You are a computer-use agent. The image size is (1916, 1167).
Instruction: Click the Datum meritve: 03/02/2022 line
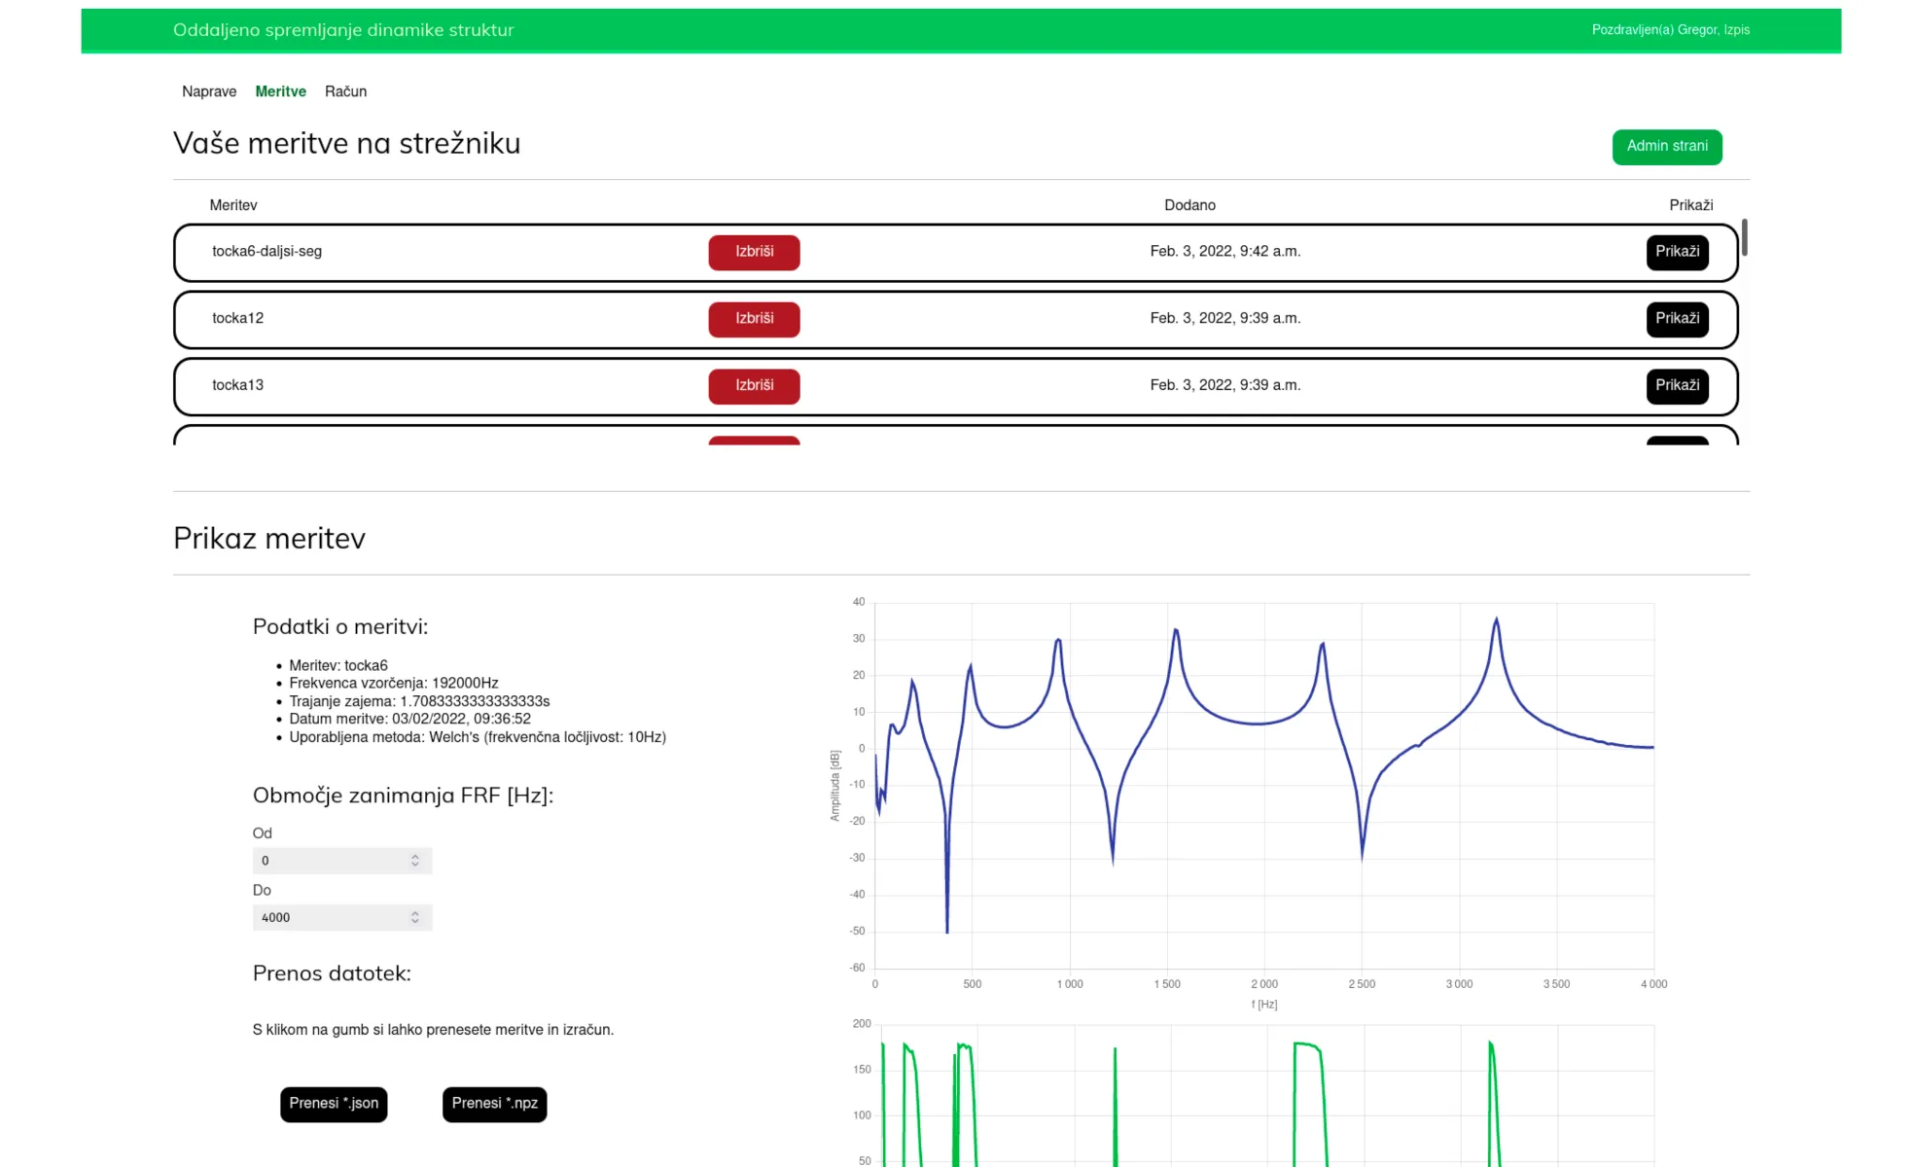pos(409,719)
